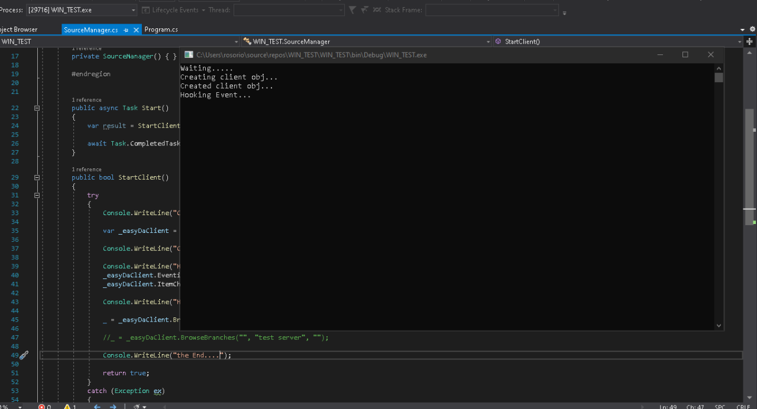Click the yellow warning count icon

pyautogui.click(x=67, y=407)
